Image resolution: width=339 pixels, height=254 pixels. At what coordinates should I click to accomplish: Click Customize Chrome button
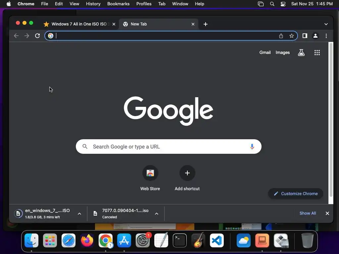click(296, 194)
